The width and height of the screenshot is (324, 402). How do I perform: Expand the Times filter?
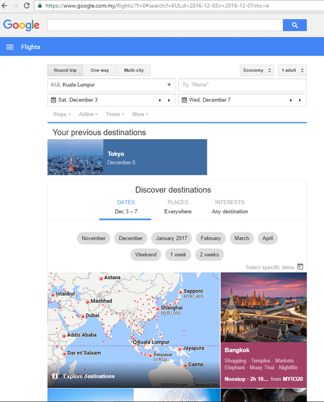point(115,114)
